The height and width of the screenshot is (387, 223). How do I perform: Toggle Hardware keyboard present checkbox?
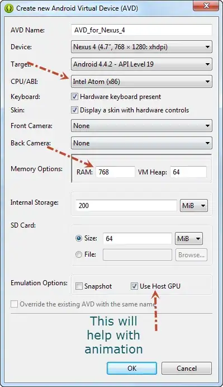pyautogui.click(x=74, y=97)
